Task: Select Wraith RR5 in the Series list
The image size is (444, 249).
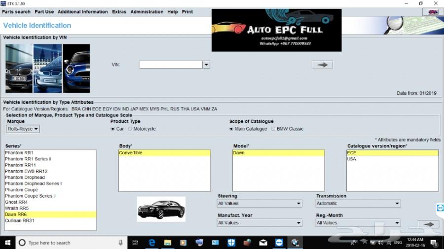Action: 50,208
